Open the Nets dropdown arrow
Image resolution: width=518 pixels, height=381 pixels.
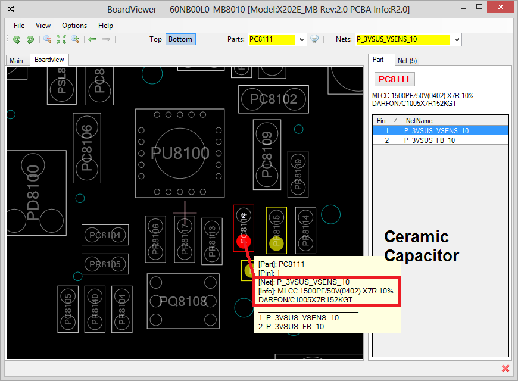tap(457, 40)
